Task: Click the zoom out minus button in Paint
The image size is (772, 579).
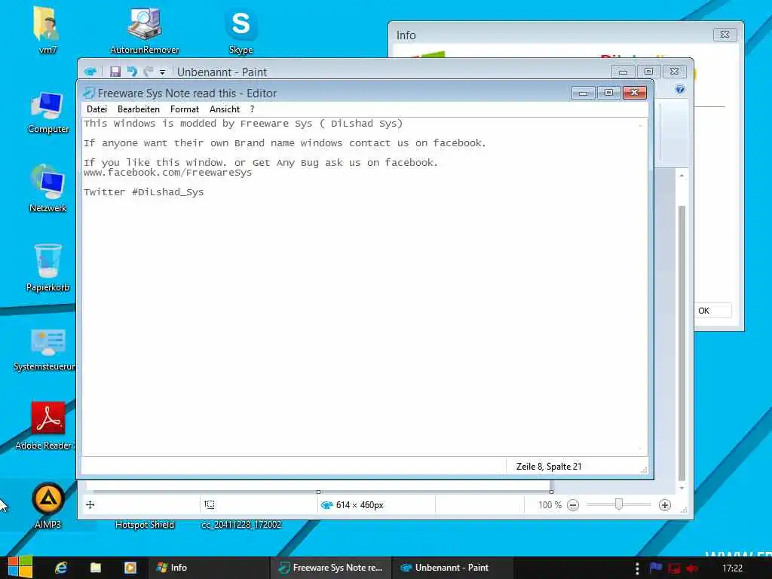Action: tap(573, 505)
